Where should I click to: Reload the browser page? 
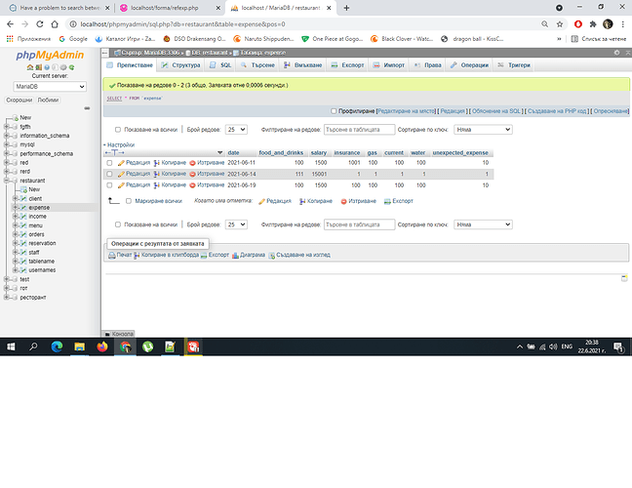click(x=39, y=24)
